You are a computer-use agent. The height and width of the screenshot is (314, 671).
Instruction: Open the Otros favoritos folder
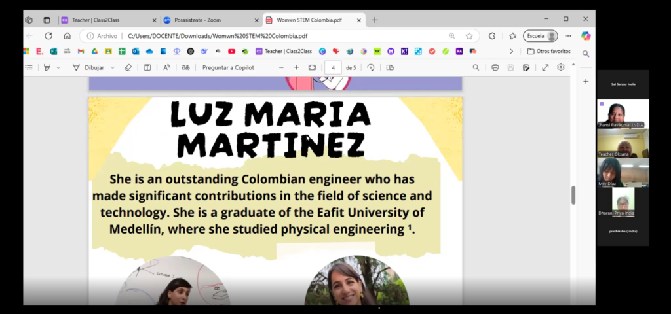548,51
